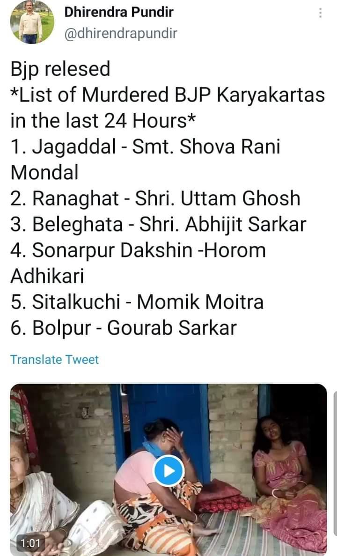Select list entry 2 for Ranaghat, Uttam Ghosh
337x556 pixels.
click(155, 198)
